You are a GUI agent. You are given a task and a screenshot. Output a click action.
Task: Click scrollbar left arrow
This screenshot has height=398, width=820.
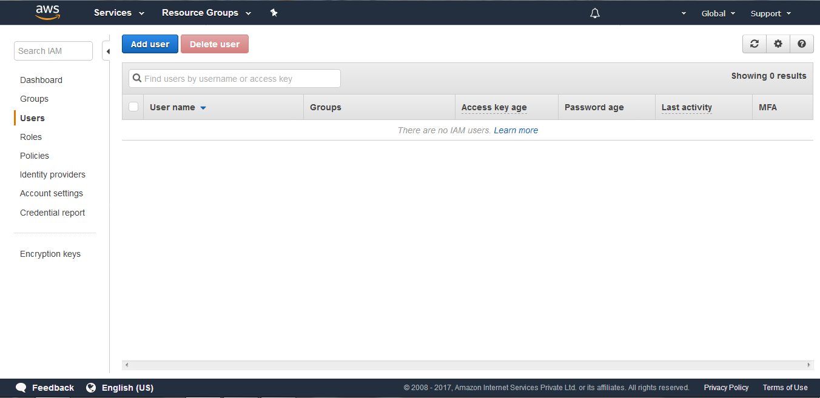(126, 365)
